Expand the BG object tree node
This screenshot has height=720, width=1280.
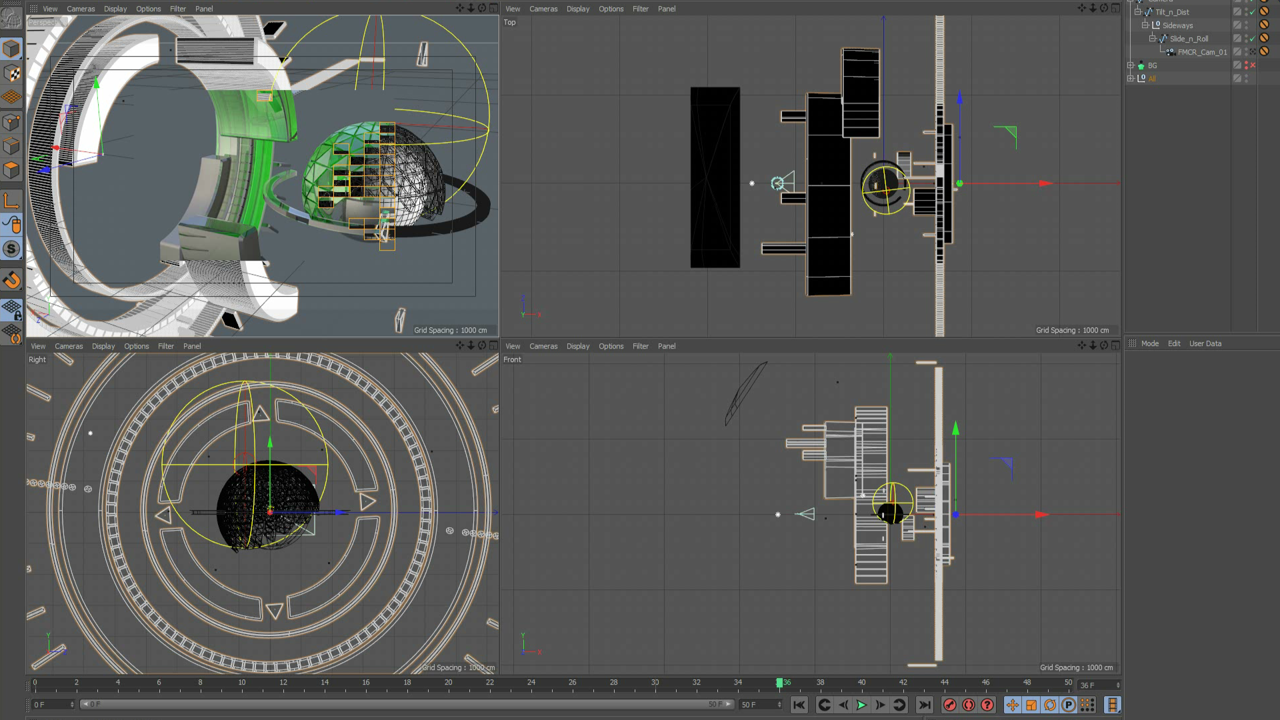pyautogui.click(x=1131, y=65)
